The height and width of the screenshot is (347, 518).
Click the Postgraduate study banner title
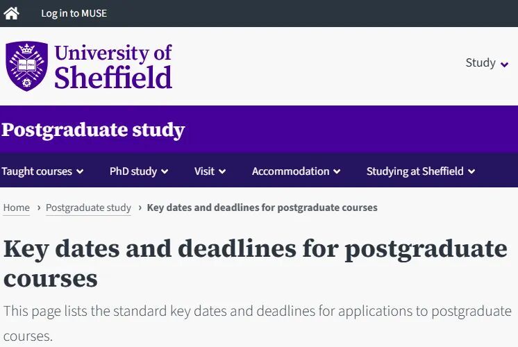coord(93,130)
